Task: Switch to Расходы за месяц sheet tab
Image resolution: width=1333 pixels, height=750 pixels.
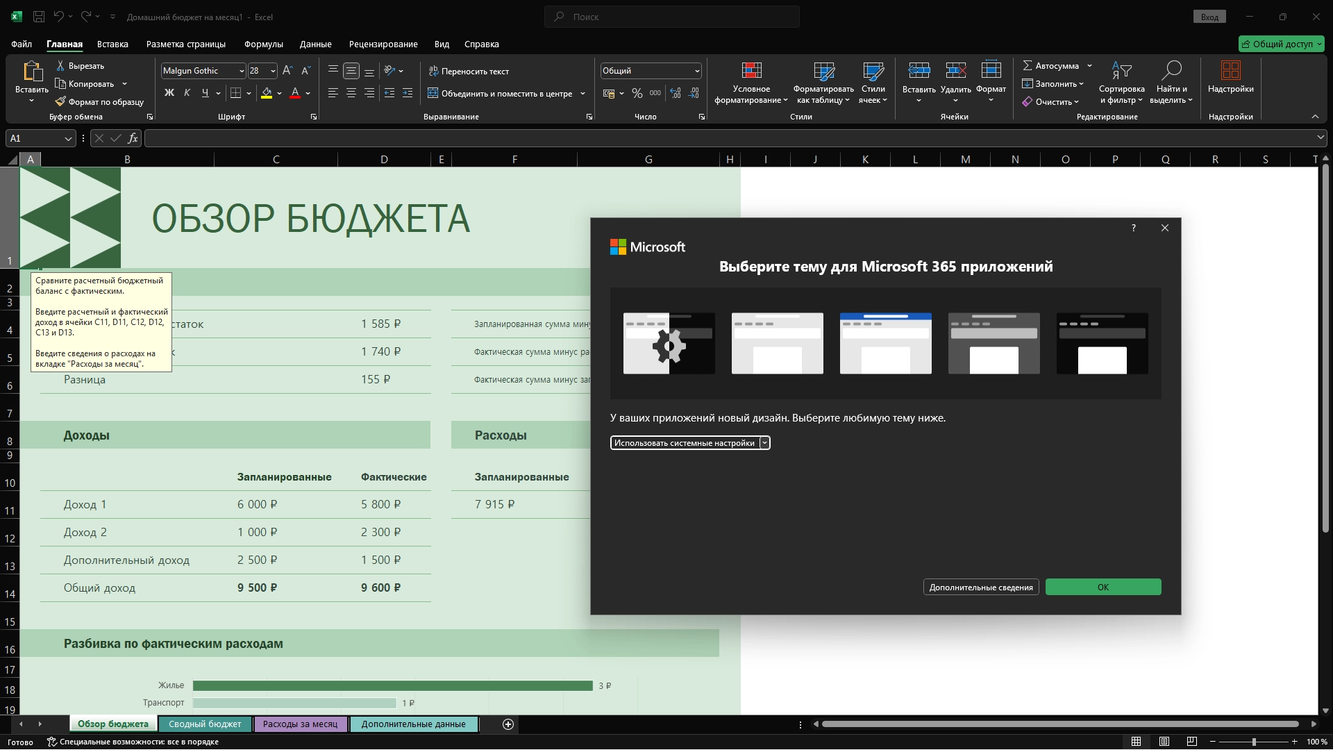Action: point(300,724)
